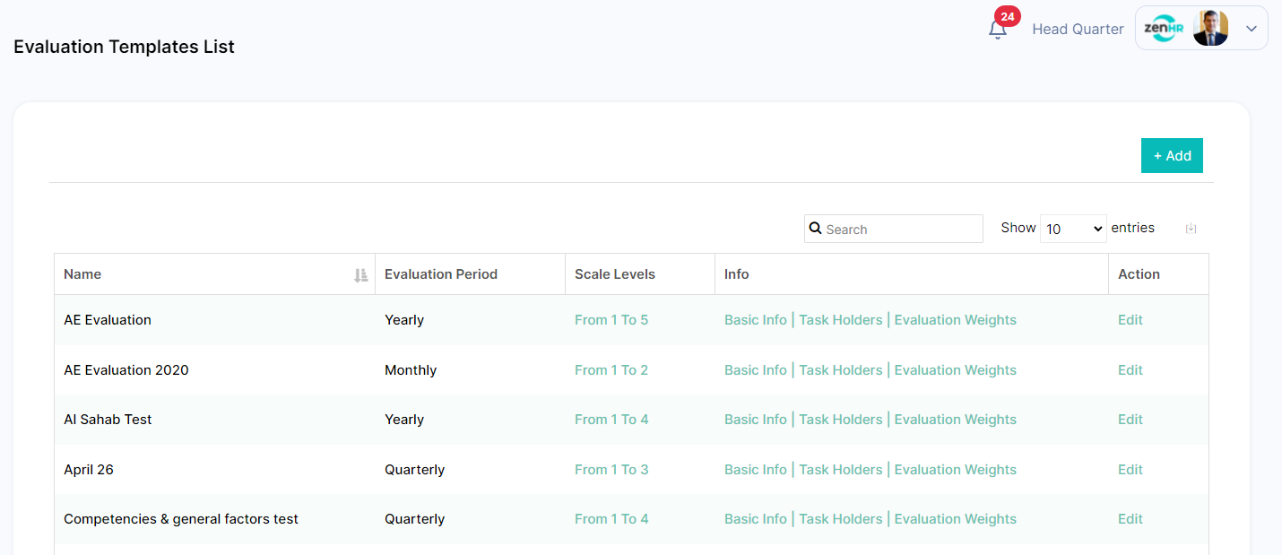Click the + Add button
Viewport: 1282px width, 555px height.
point(1172,156)
